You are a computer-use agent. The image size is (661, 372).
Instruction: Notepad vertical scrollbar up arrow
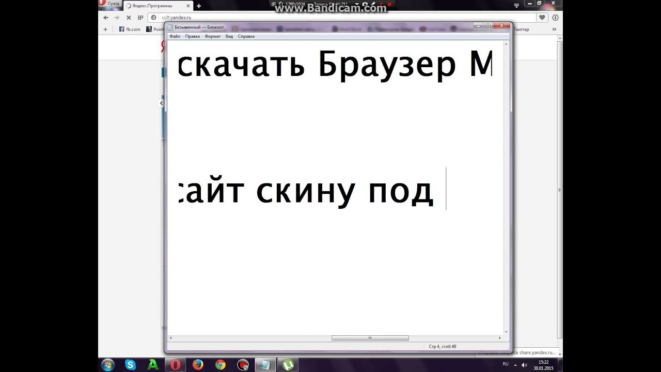(506, 44)
